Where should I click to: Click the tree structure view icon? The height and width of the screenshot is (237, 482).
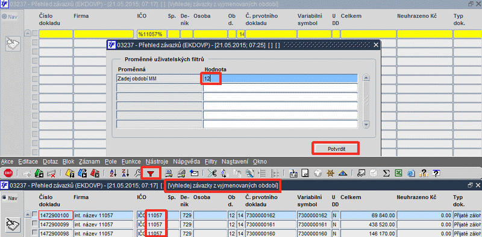point(275,173)
